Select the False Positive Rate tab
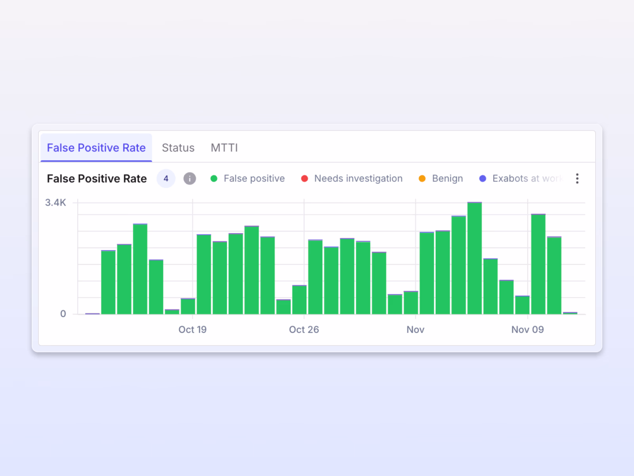 96,148
